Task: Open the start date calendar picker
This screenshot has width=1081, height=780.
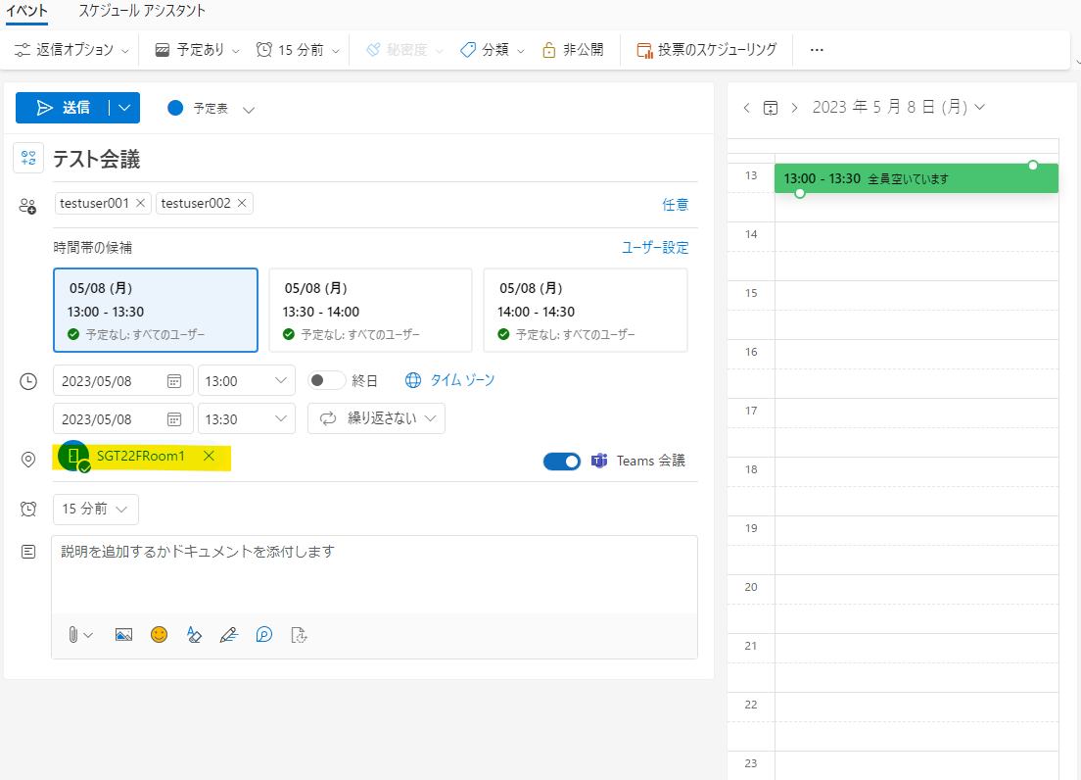Action: click(x=174, y=381)
